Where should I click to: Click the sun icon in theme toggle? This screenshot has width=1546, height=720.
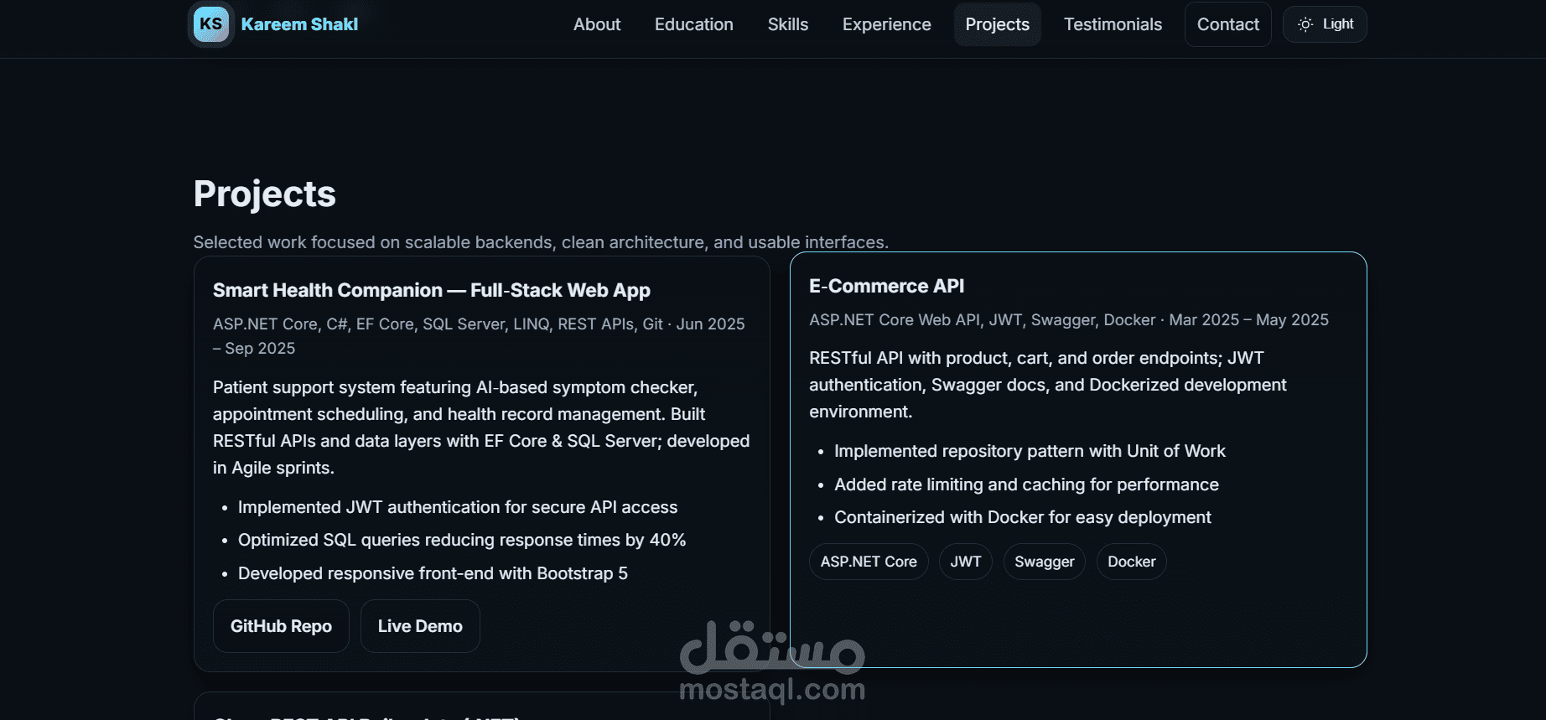tap(1305, 24)
